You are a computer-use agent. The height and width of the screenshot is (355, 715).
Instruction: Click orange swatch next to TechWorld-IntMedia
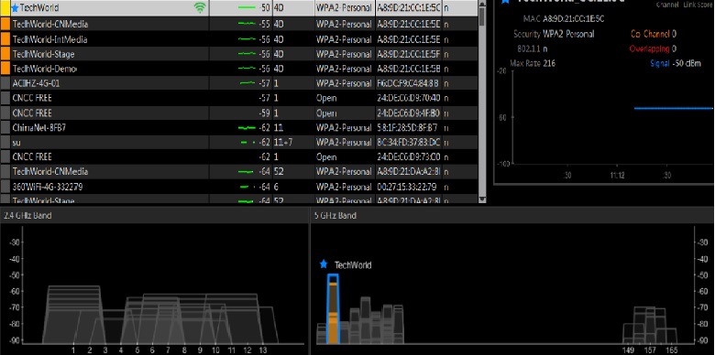(x=5, y=39)
